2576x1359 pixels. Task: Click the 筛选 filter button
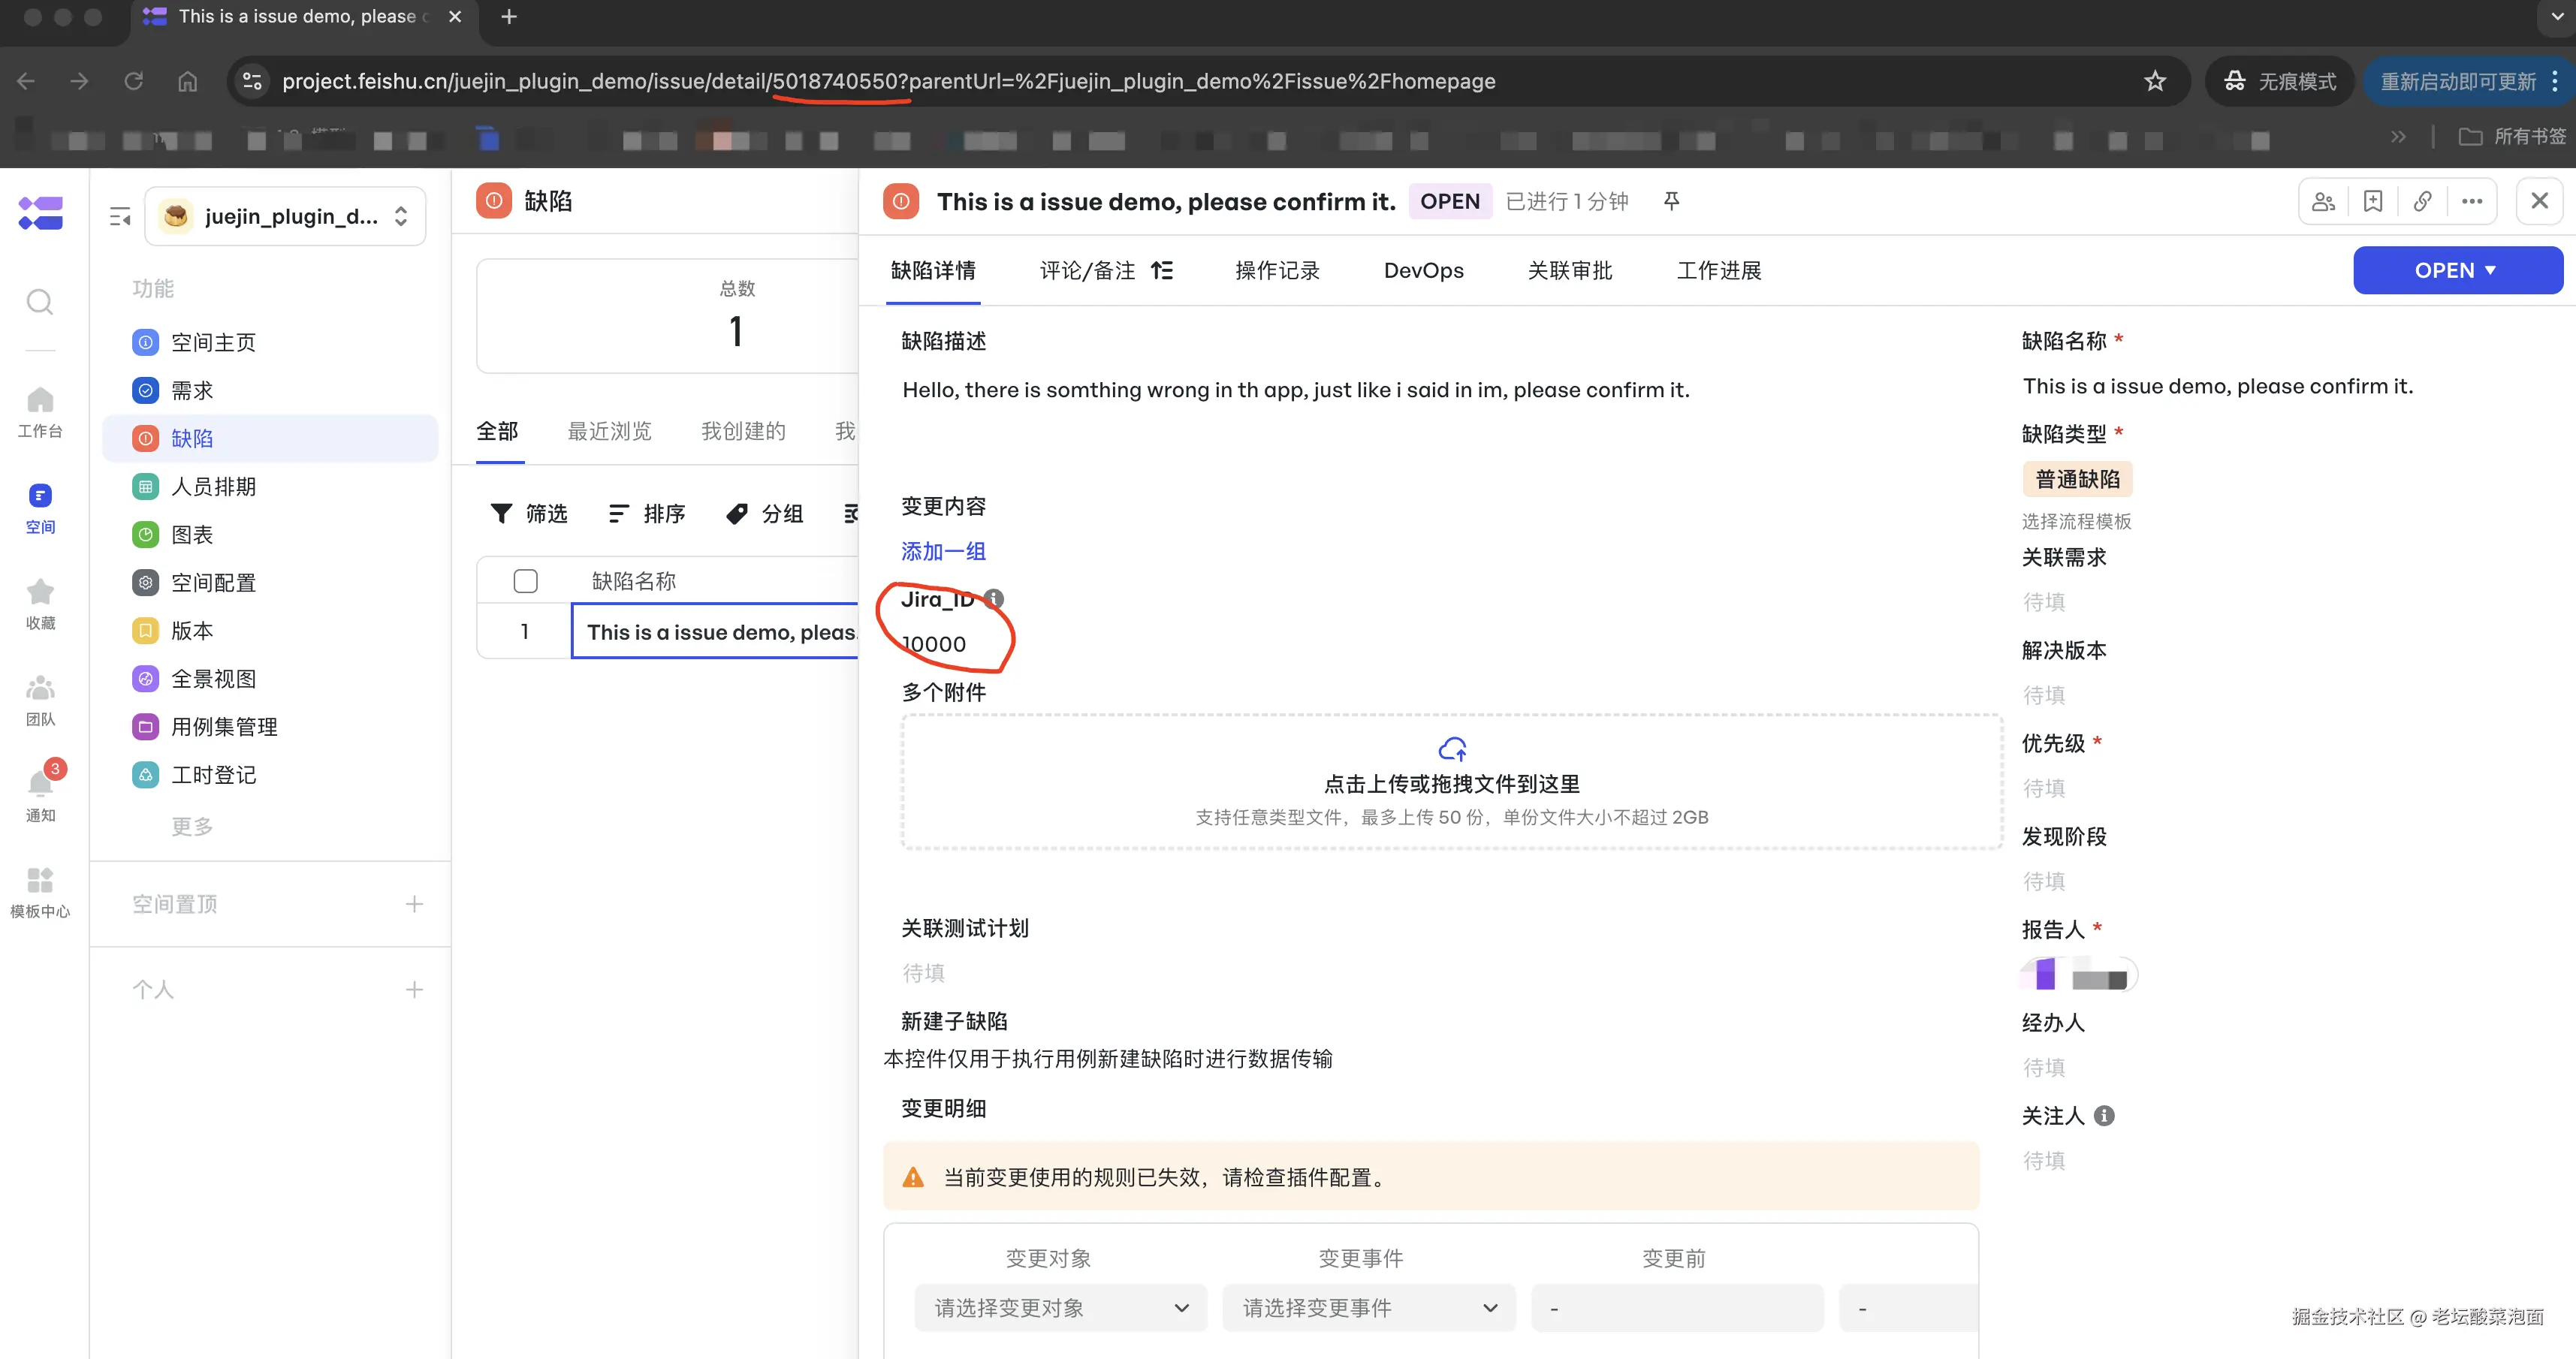(529, 513)
